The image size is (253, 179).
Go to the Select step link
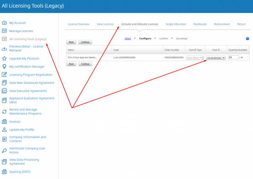pos(128,38)
